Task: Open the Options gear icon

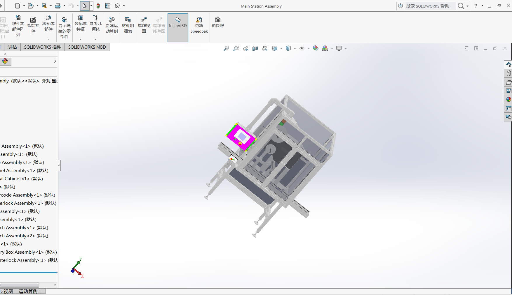Action: click(117, 6)
